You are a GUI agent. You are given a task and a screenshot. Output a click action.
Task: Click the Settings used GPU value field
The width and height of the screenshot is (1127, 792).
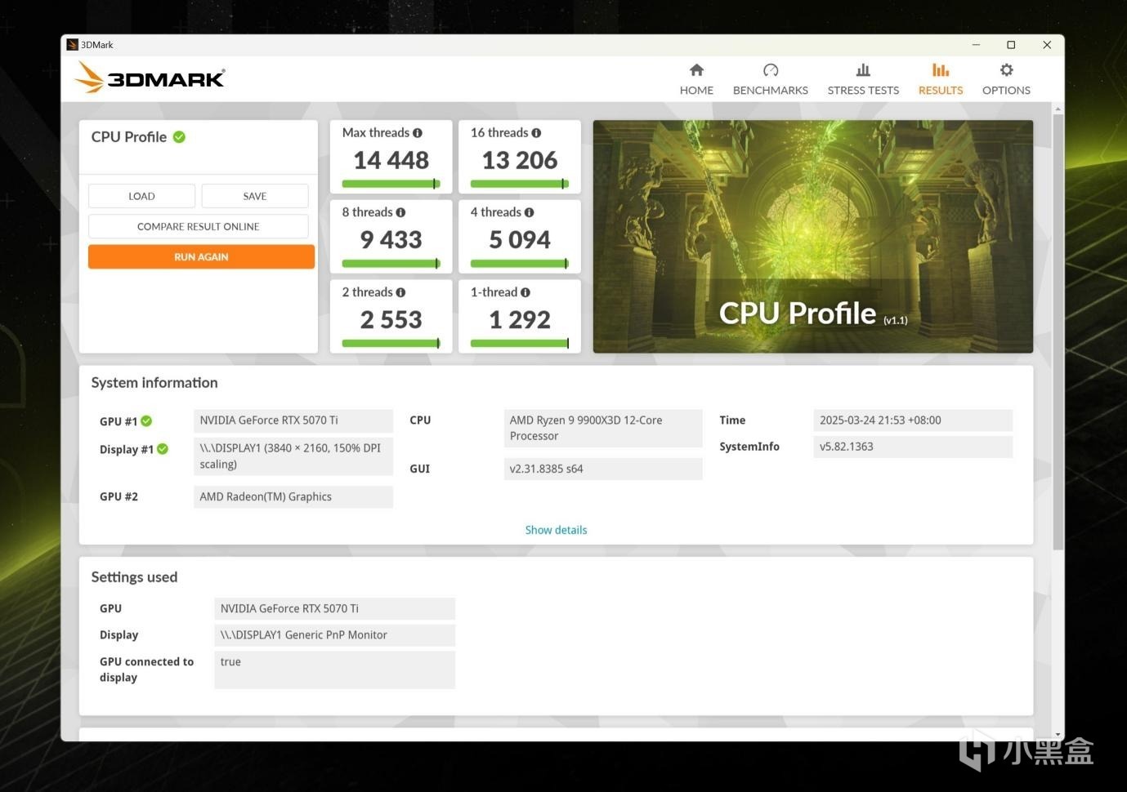334,608
